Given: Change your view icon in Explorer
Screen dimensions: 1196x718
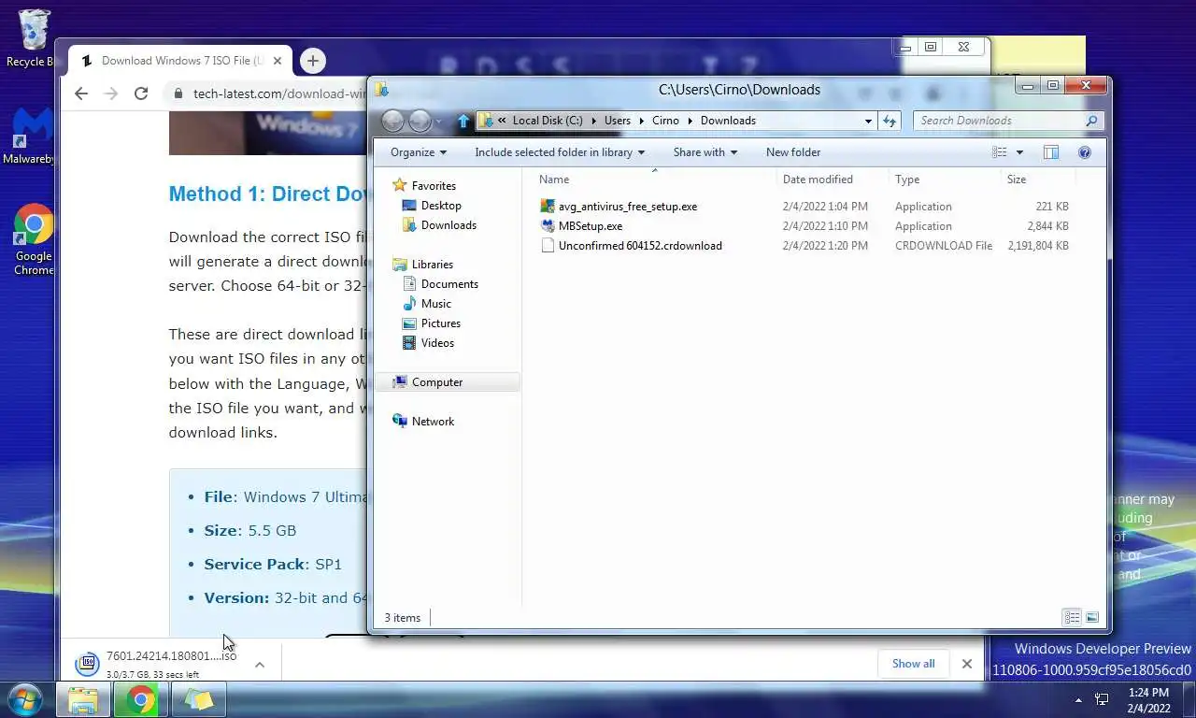Looking at the screenshot, I should [1000, 152].
